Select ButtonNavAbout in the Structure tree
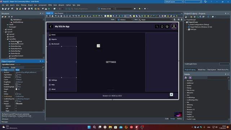The image size is (231, 130). (x=17, y=42)
